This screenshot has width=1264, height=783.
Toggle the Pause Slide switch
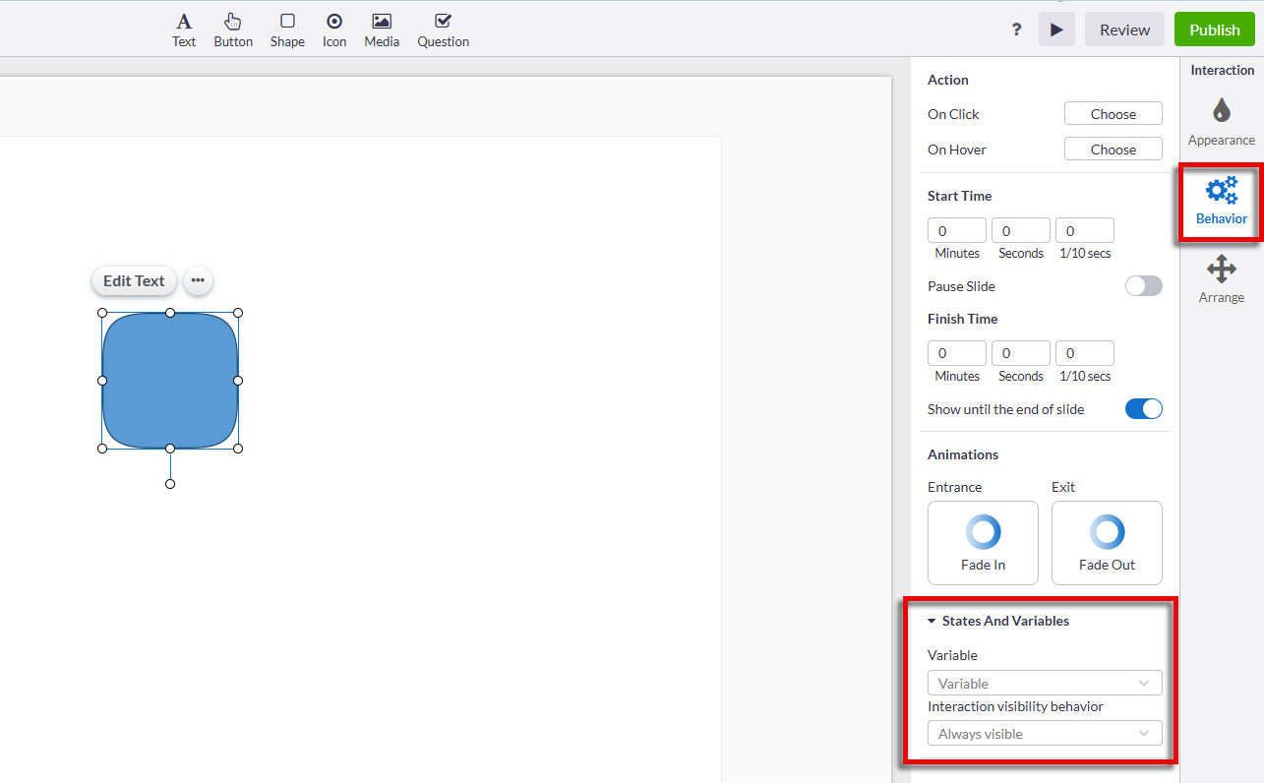1143,286
